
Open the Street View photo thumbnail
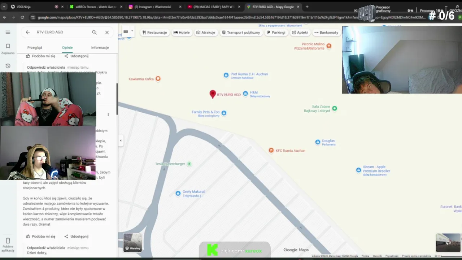[x=448, y=242]
